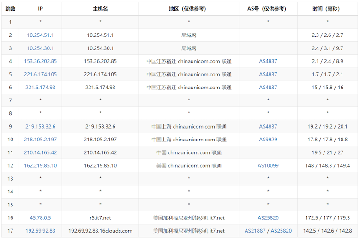Image resolution: width=360 pixels, height=240 pixels.
Task: Open the AS10099 link
Action: coord(268,166)
